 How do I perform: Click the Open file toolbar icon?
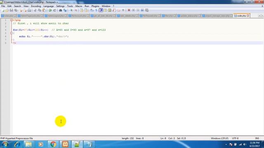7,10
